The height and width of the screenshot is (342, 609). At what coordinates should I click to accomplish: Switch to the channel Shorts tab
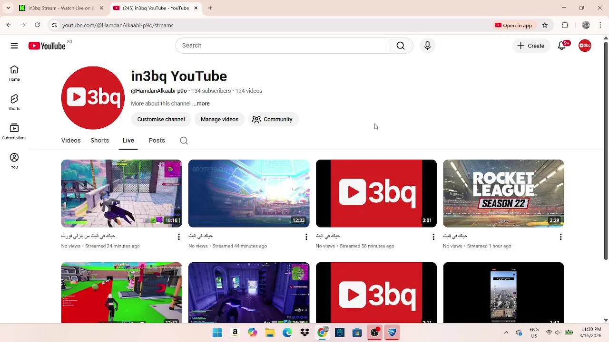click(100, 141)
